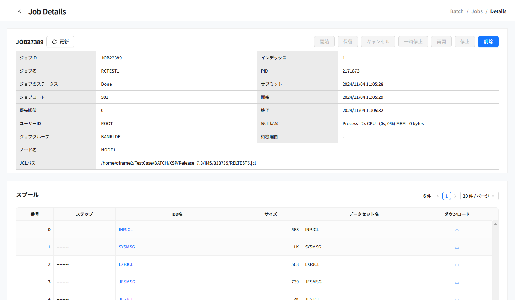Go to previous spool page arrow
This screenshot has width=515, height=300.
click(438, 196)
